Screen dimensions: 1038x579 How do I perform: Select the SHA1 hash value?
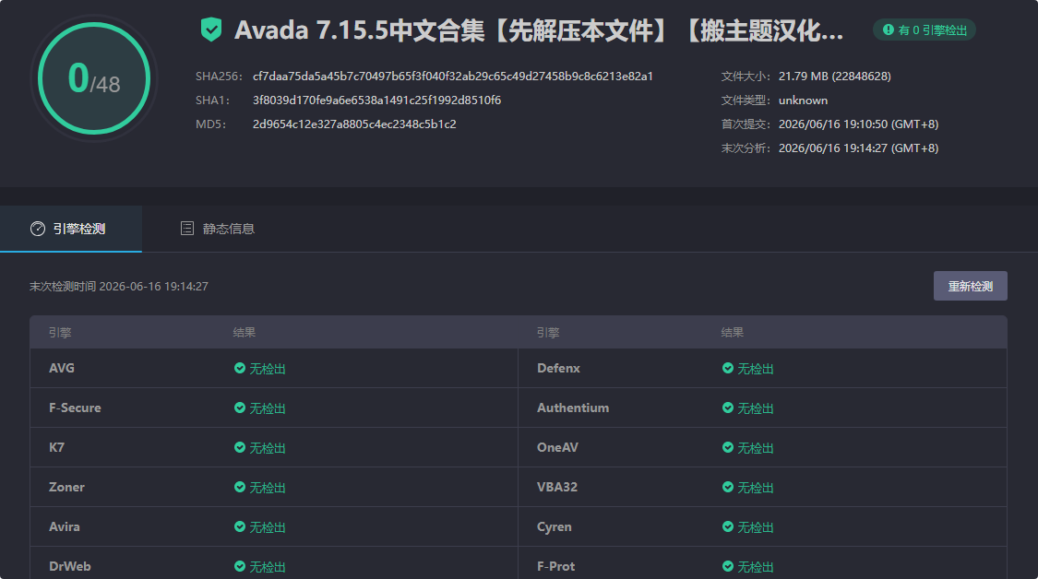point(376,100)
